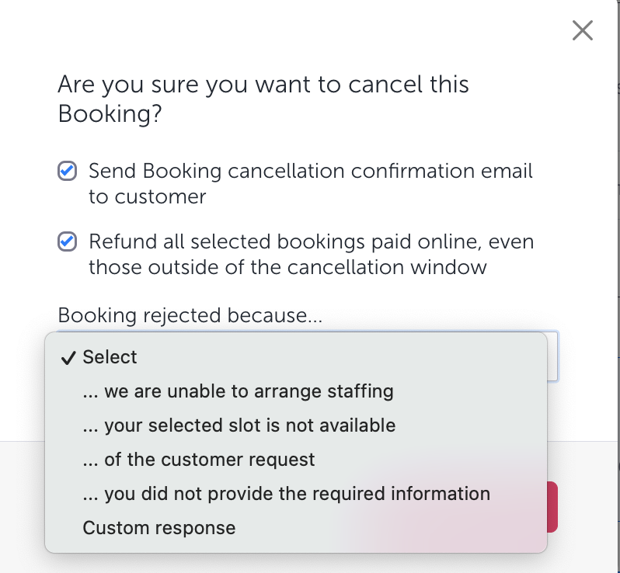
Task: Select "you did not provide the required information"
Action: pyautogui.click(x=286, y=494)
